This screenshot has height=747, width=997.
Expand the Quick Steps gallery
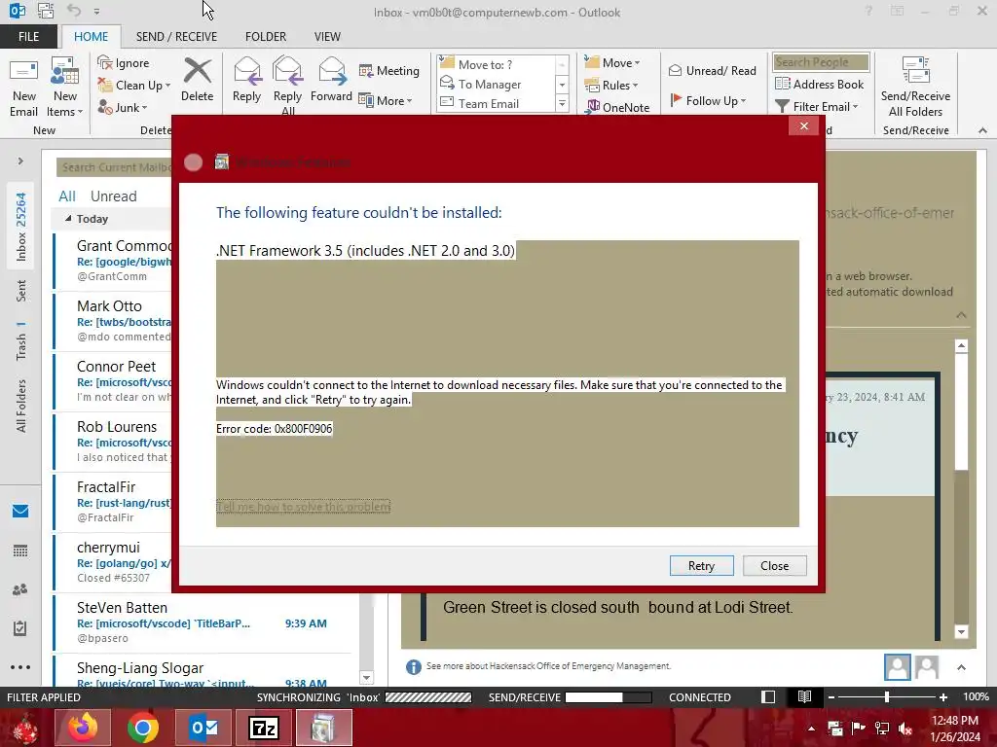[562, 103]
